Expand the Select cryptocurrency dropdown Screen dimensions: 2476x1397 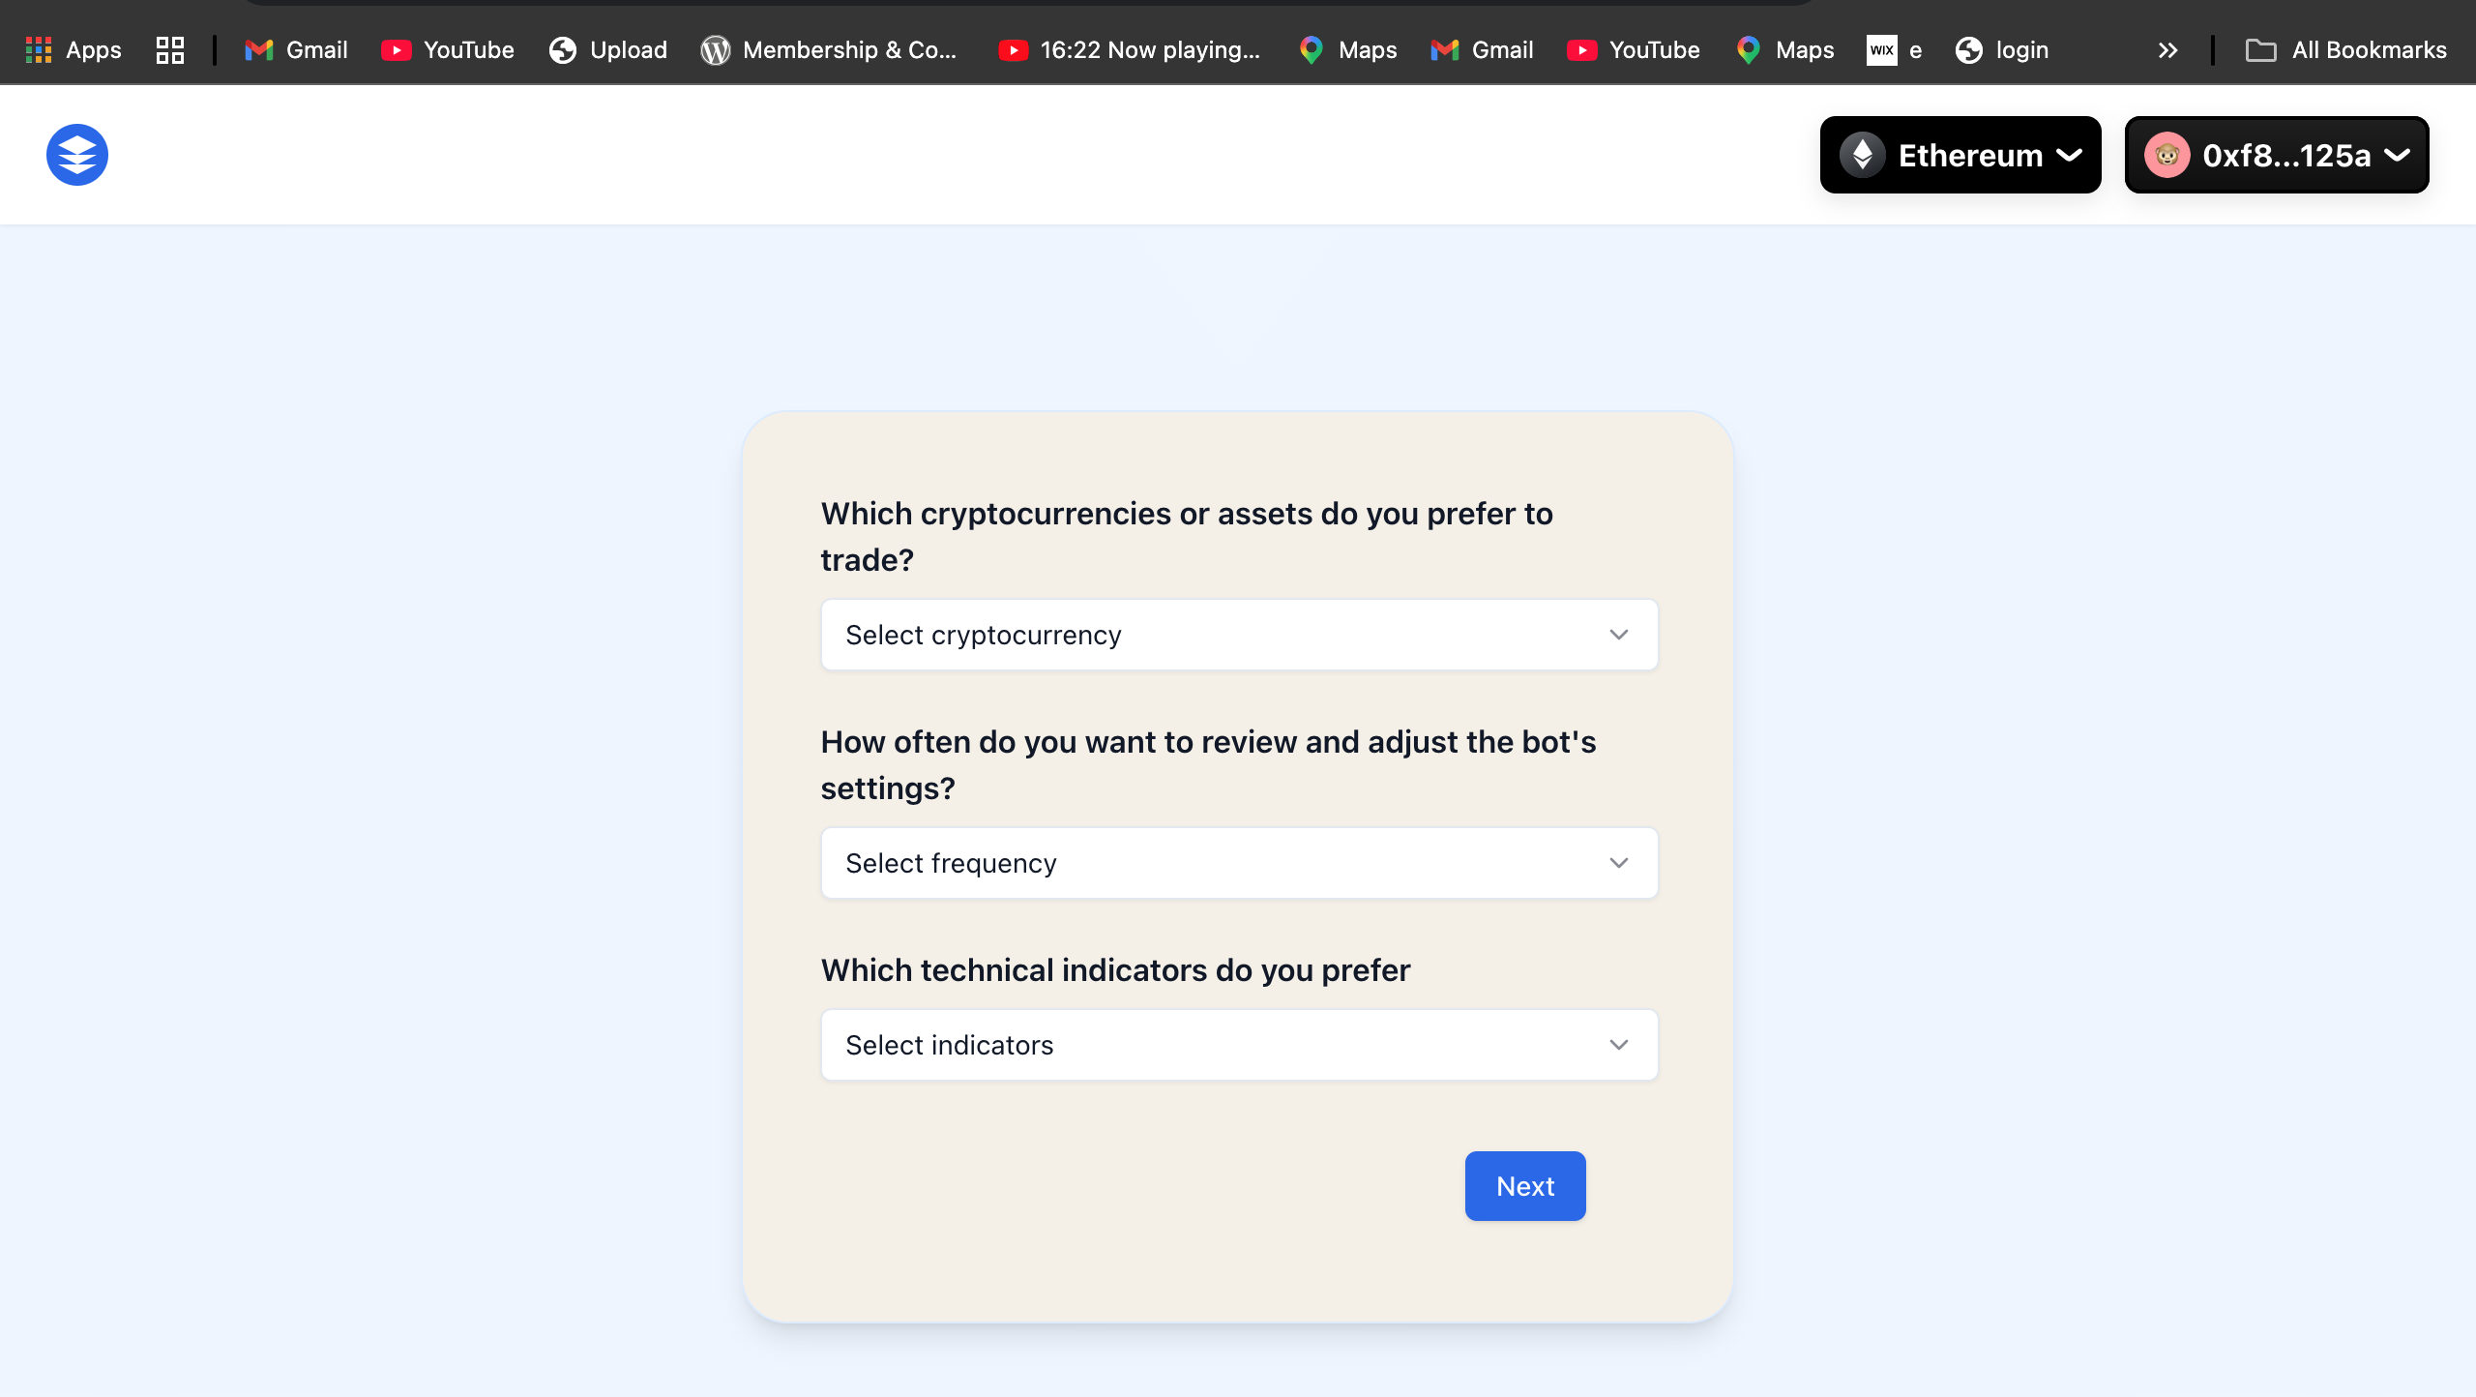(1239, 635)
